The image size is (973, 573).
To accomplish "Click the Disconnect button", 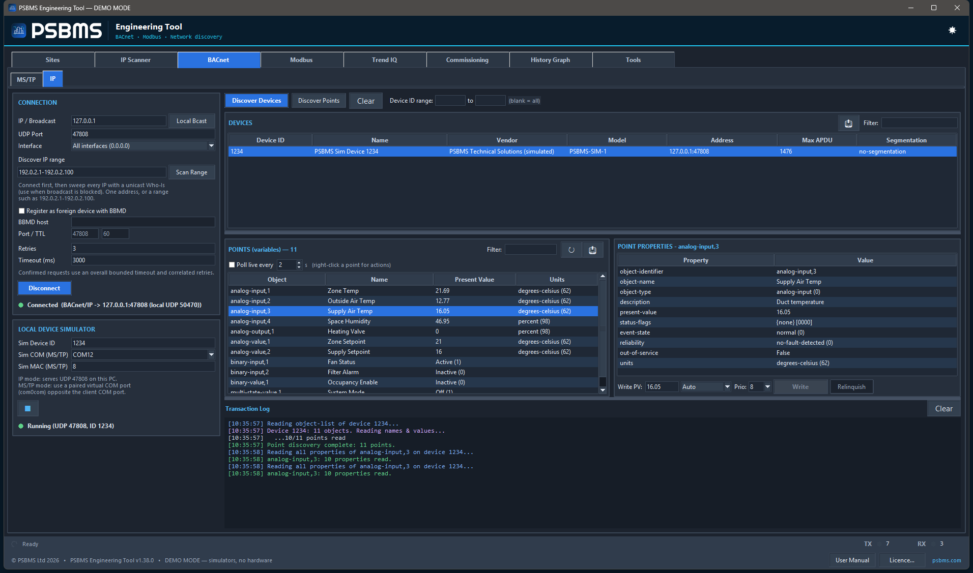I will 45,288.
